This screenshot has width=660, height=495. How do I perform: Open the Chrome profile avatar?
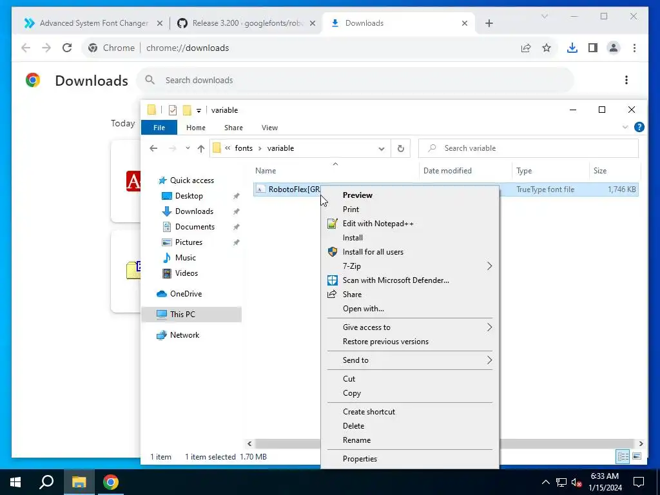coord(614,48)
